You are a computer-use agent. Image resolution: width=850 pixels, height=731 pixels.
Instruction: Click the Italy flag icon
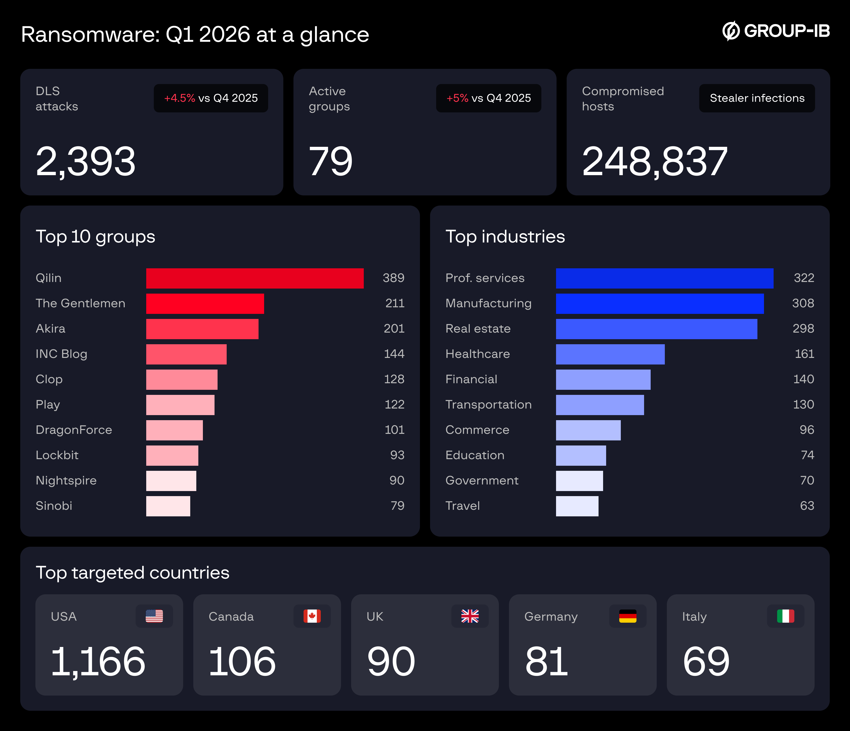coord(785,616)
